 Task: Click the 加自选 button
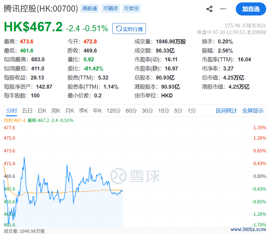251,9
